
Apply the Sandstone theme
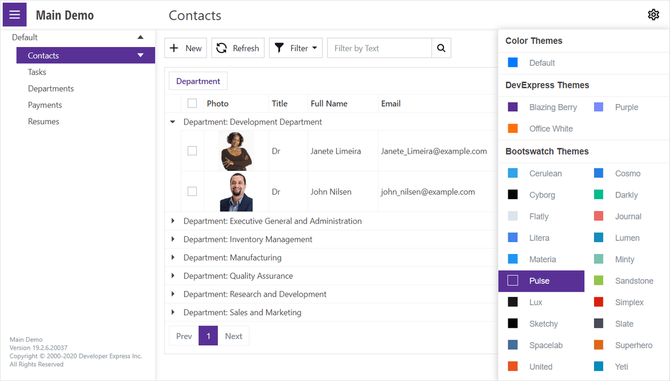pos(627,281)
